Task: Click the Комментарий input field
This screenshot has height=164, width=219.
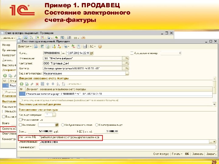Action: [127, 147]
